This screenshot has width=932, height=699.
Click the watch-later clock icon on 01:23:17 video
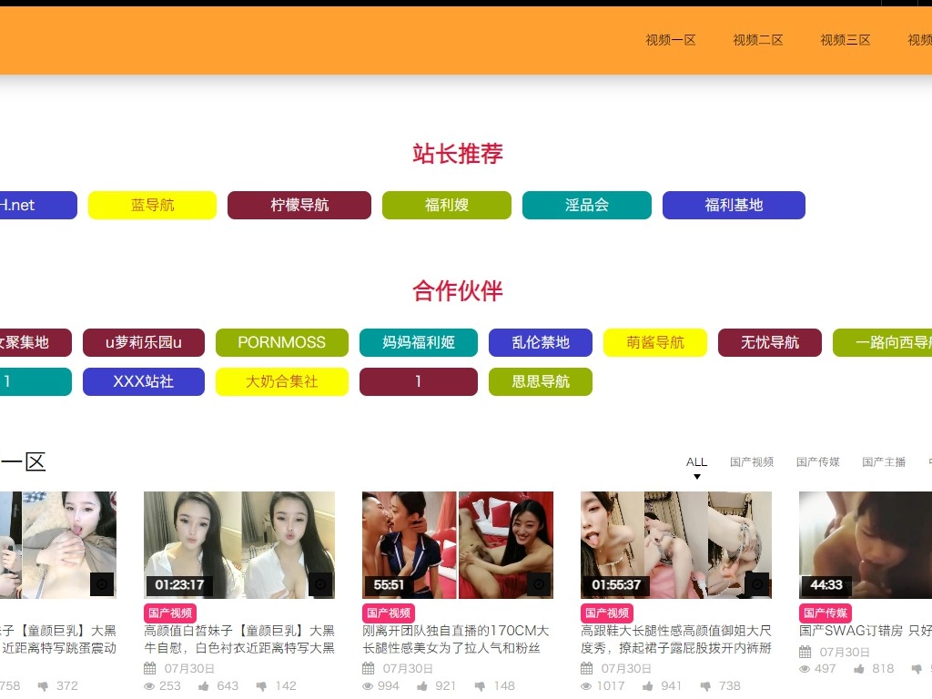click(x=320, y=584)
